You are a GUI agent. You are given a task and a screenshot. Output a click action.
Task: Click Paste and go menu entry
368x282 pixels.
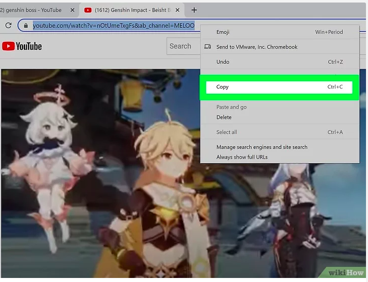[x=280, y=107]
